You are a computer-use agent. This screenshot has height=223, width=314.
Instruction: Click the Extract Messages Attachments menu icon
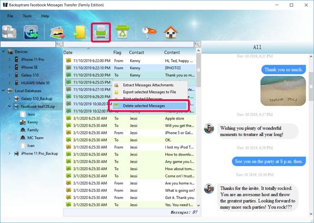coord(116,85)
